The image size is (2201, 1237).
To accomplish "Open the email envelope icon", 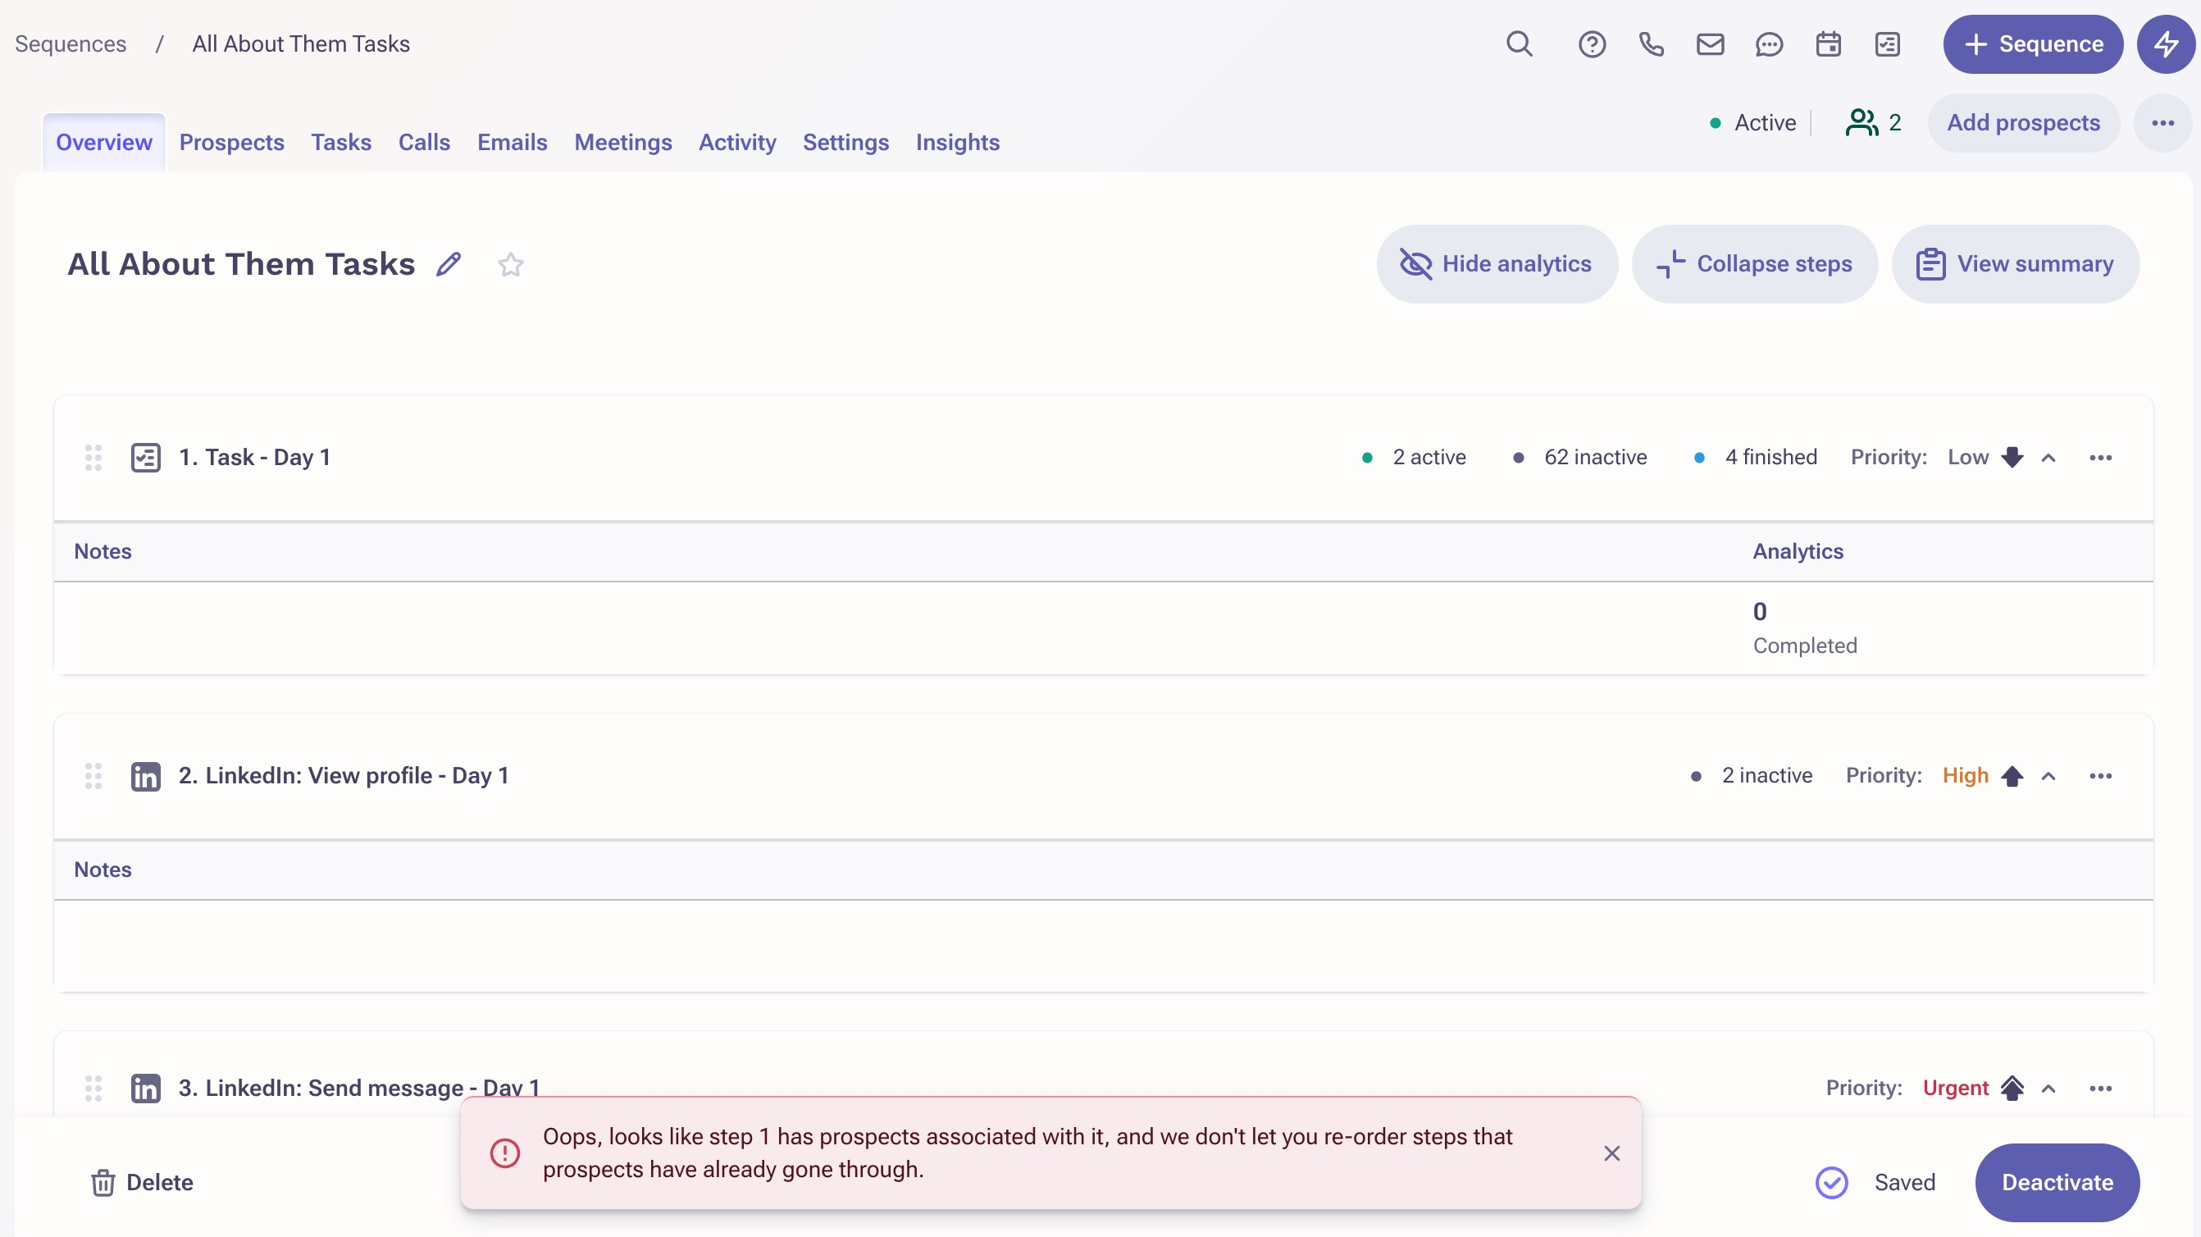I will click(x=1710, y=43).
